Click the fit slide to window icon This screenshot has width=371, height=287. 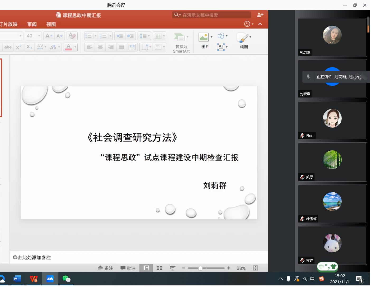pos(255,268)
